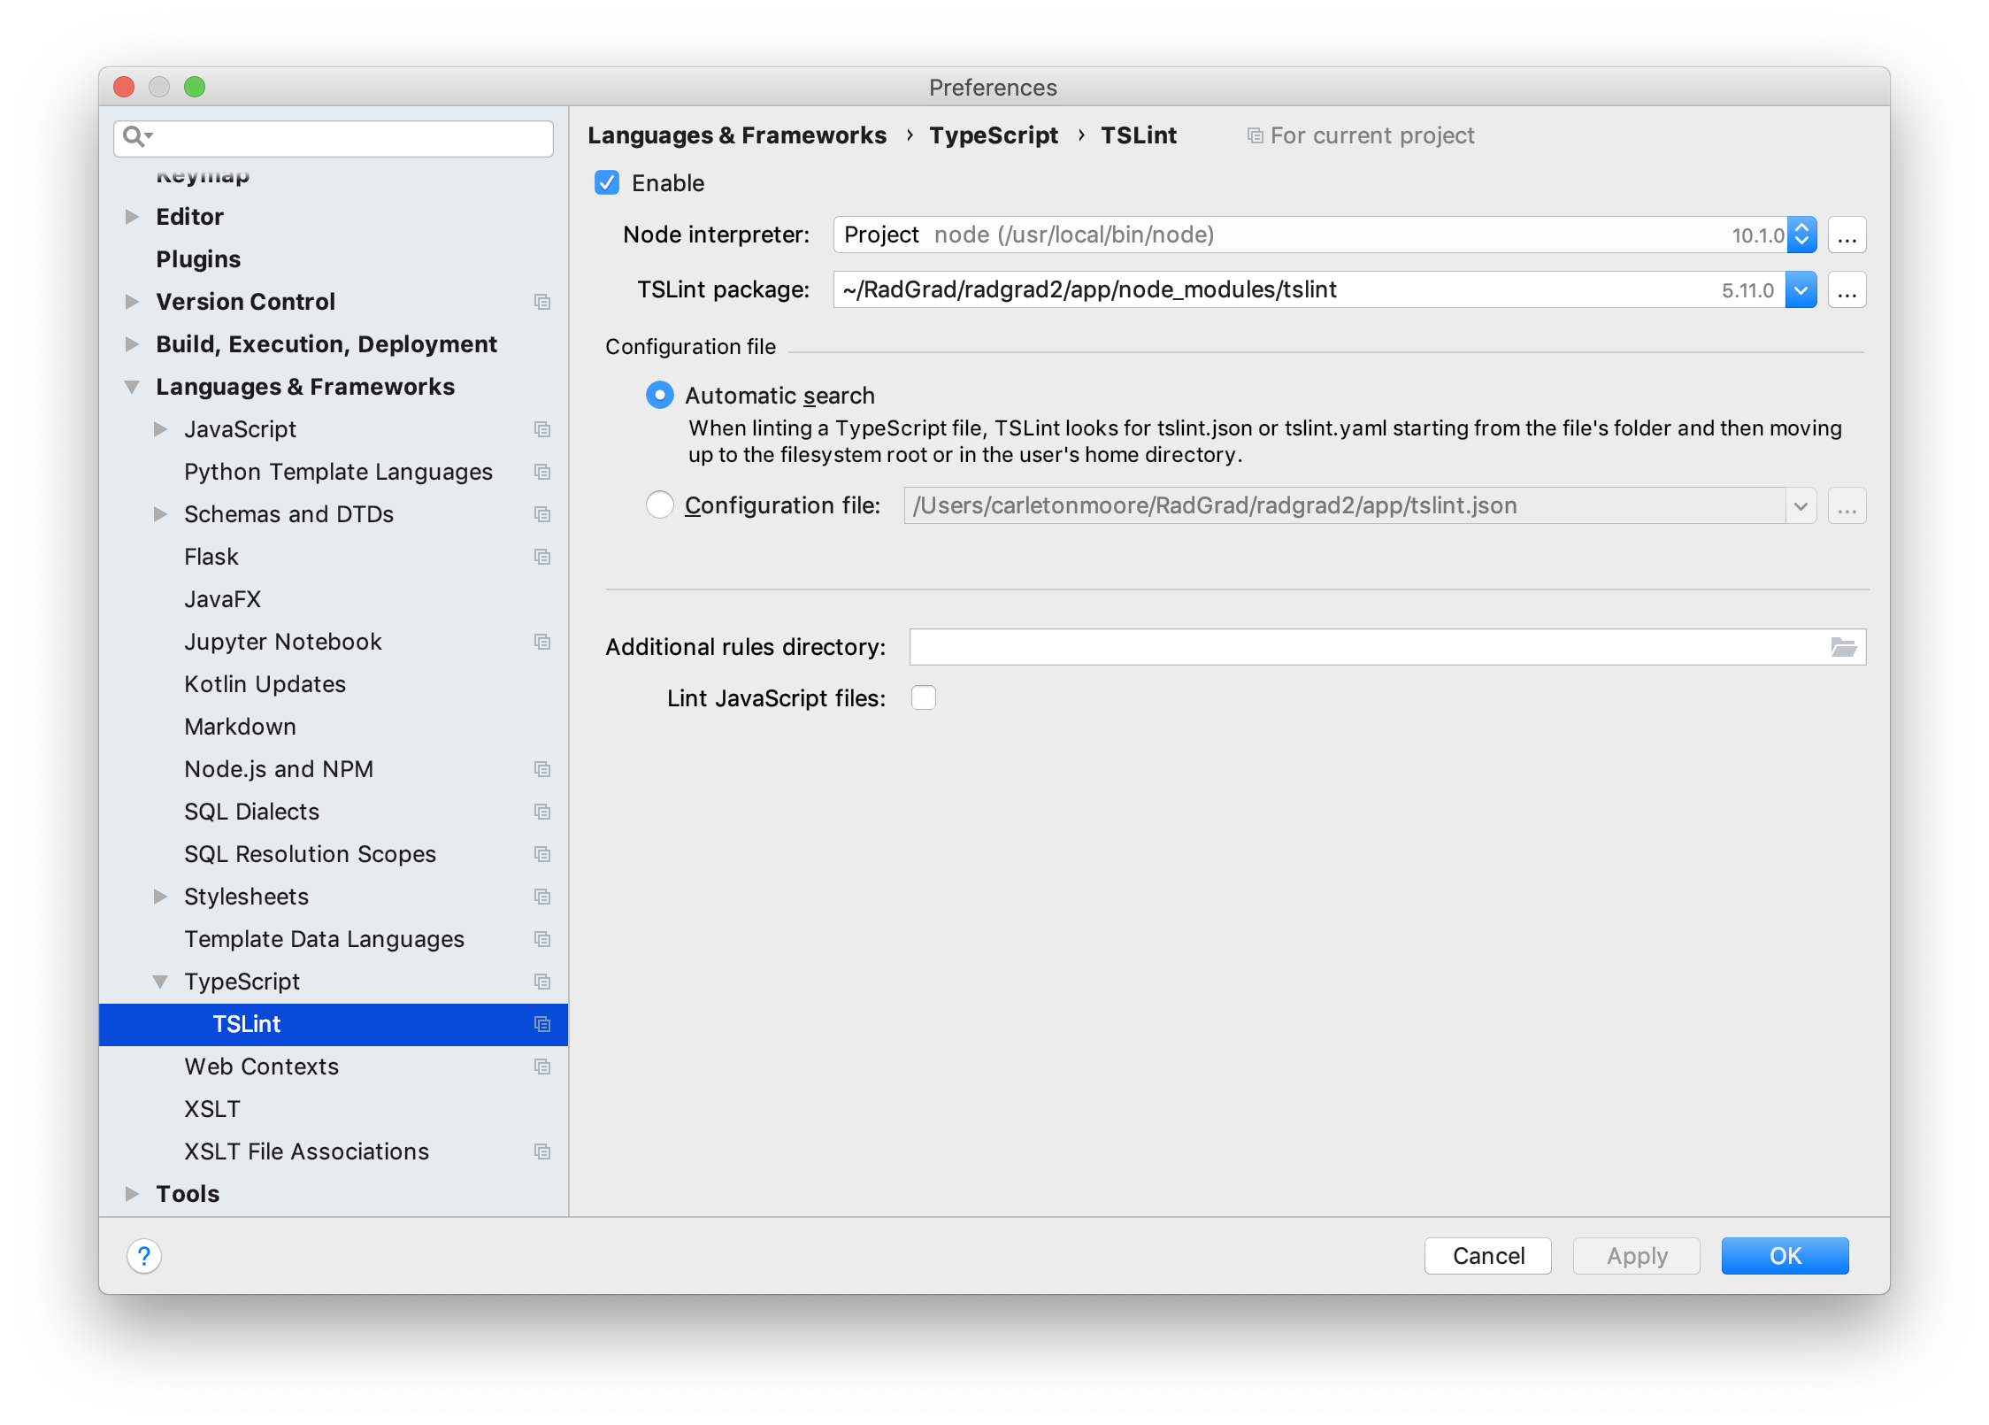
Task: Click the project-level icon beside TSLint row
Action: pyautogui.click(x=542, y=1024)
